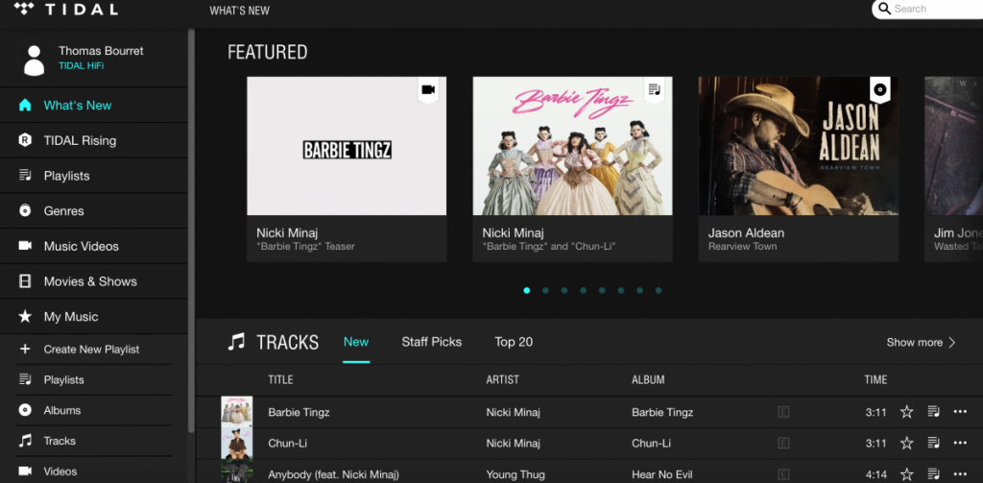Click the Albums disc icon in sidebar

(x=25, y=410)
